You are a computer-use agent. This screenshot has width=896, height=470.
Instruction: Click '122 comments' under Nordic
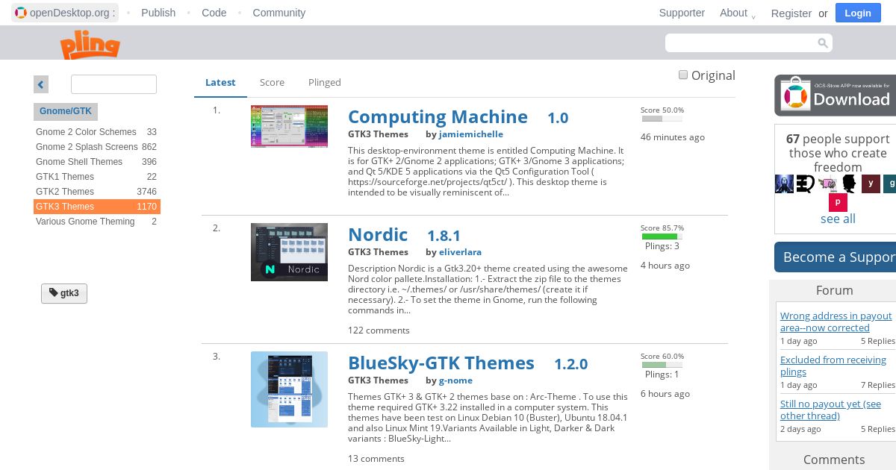[379, 330]
